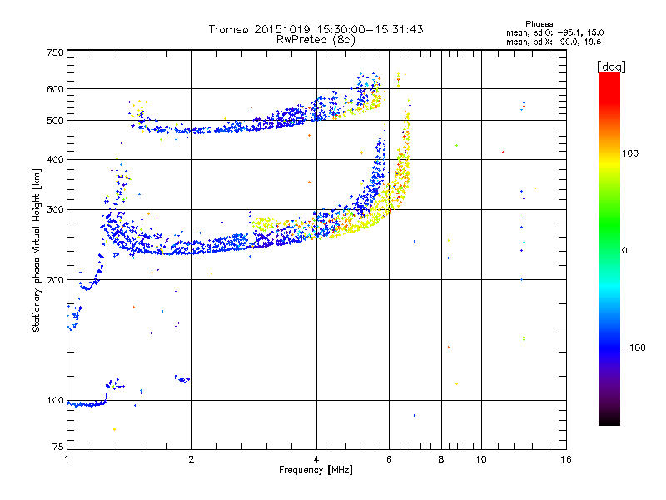Click the x-axis tick label '1'
The image size is (666, 500).
click(67, 459)
